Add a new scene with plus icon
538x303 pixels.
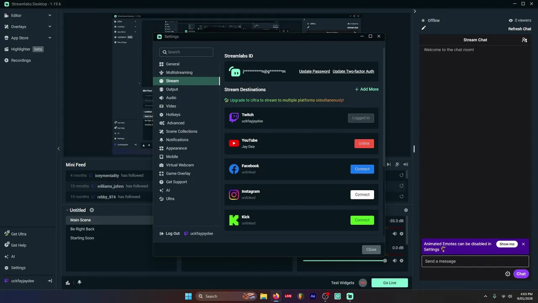coord(92,210)
